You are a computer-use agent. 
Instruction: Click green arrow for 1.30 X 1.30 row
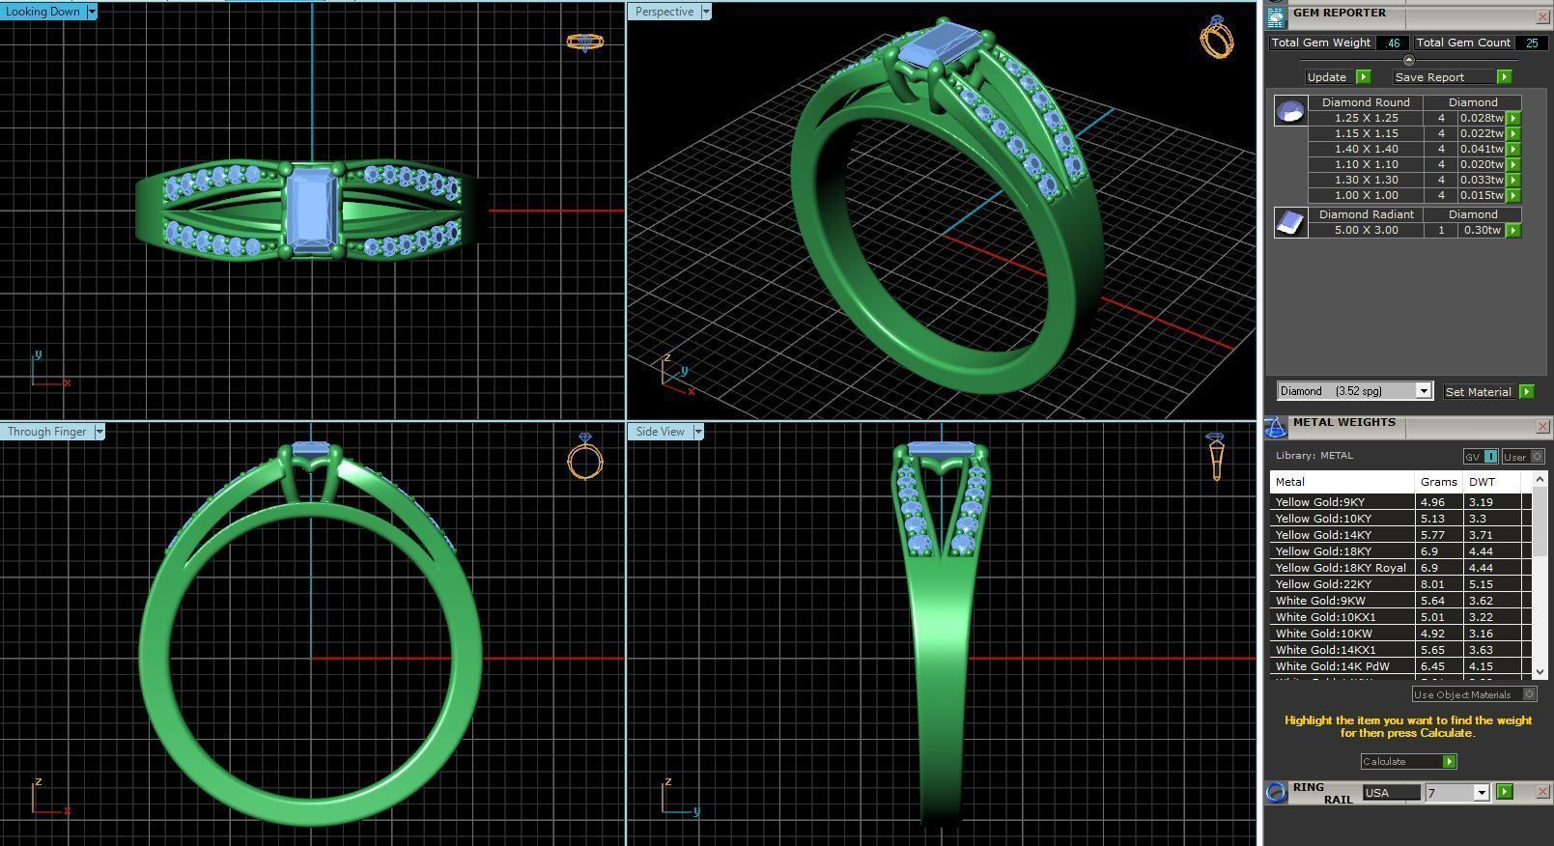(x=1513, y=180)
